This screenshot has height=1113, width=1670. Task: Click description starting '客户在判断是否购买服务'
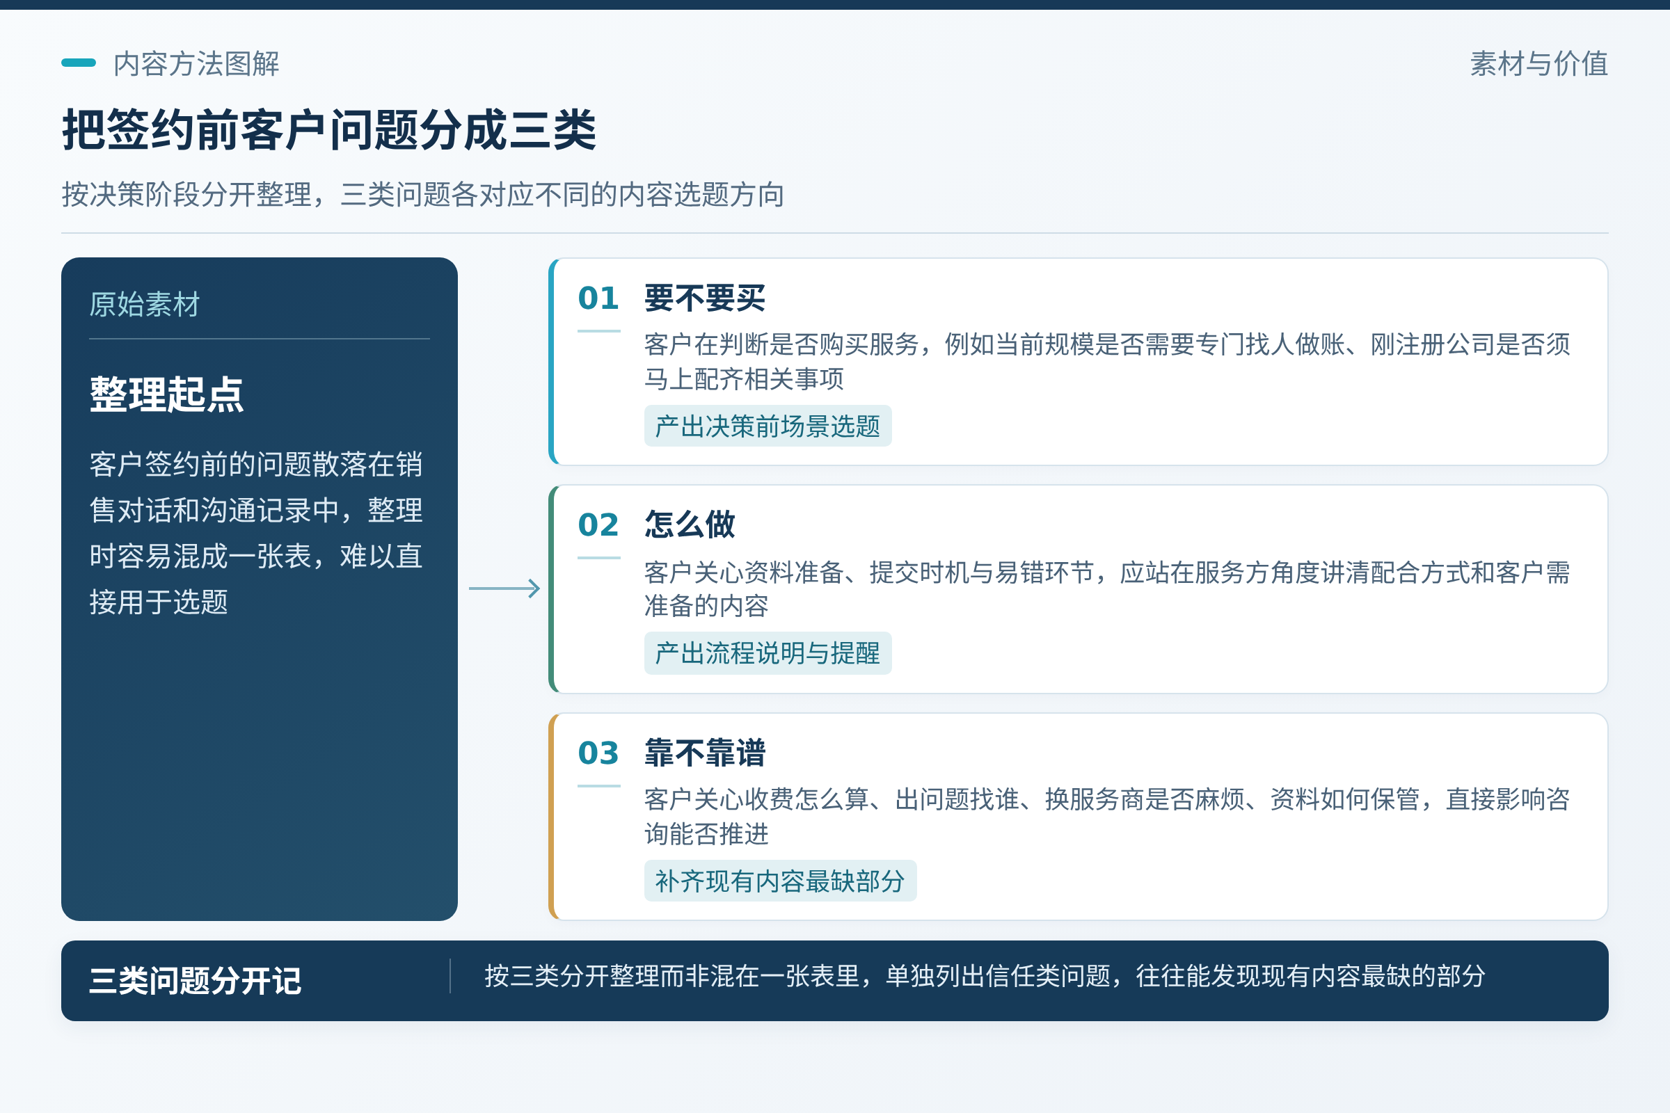point(1107,361)
